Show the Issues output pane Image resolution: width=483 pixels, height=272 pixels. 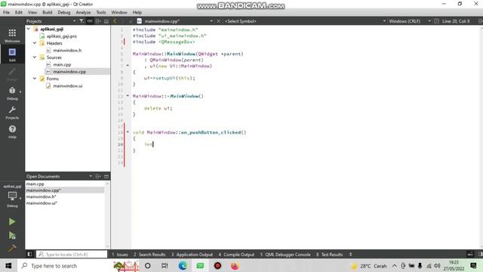[x=120, y=255]
